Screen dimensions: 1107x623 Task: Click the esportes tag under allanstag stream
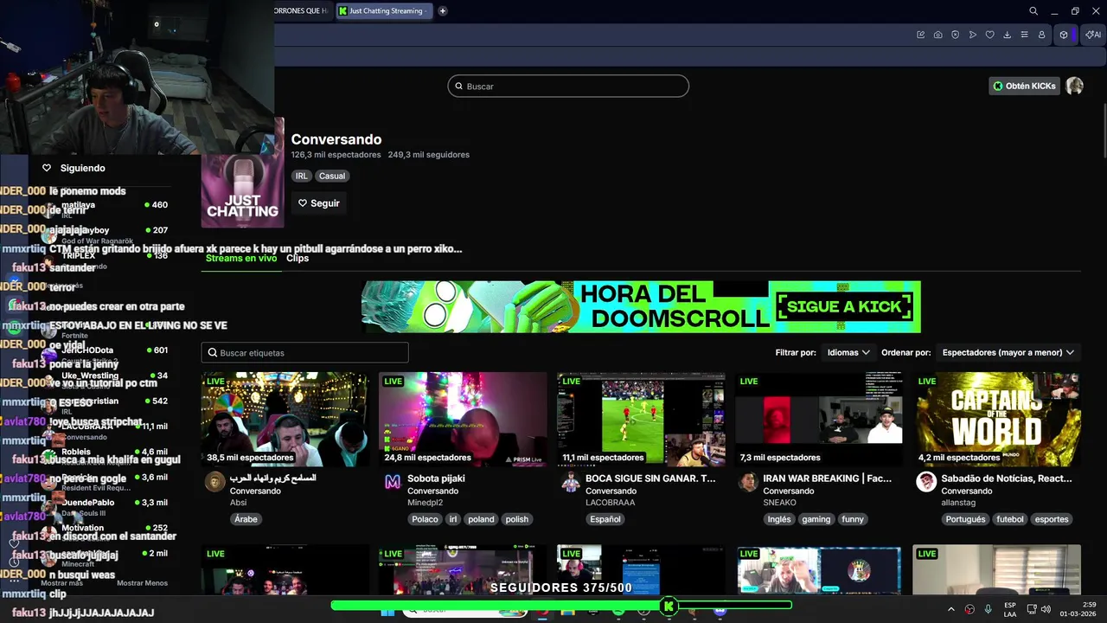(1052, 519)
